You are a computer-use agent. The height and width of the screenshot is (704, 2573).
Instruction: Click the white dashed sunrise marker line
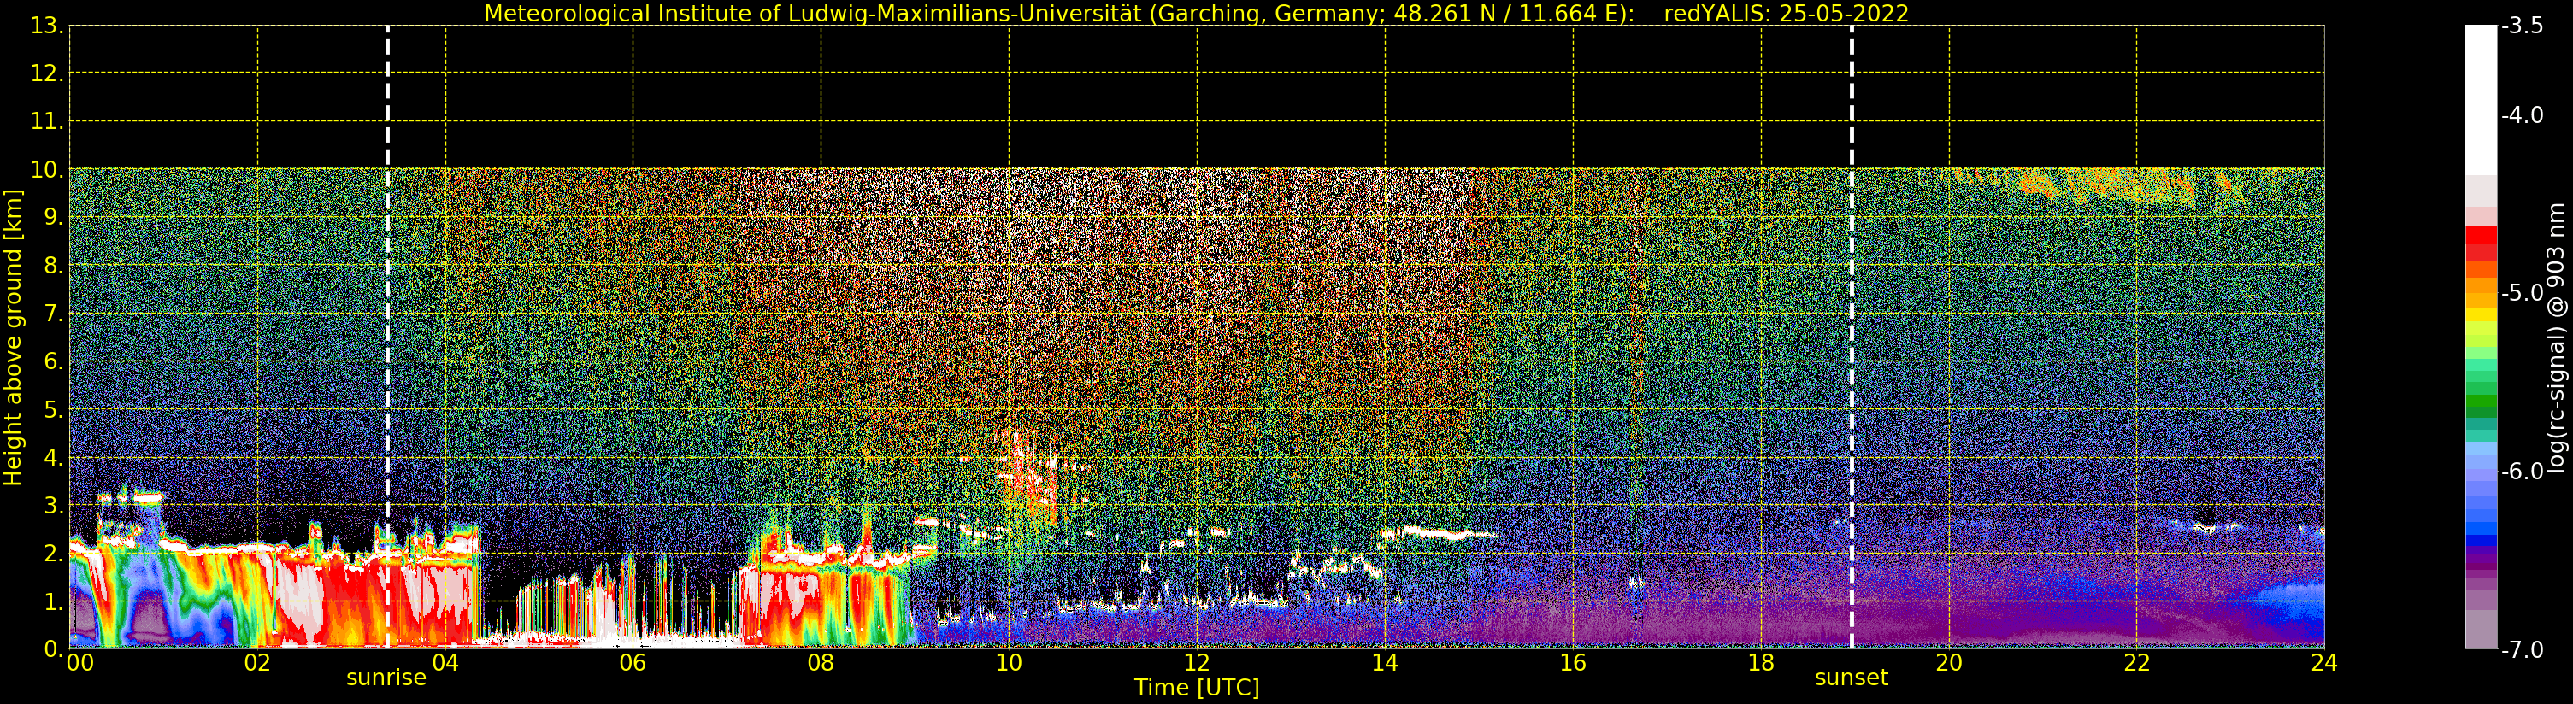(x=387, y=337)
